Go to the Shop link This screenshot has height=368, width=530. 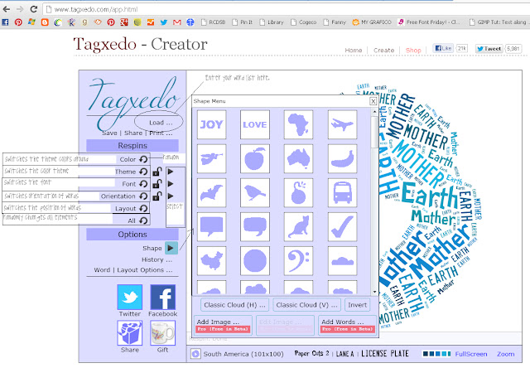(413, 50)
